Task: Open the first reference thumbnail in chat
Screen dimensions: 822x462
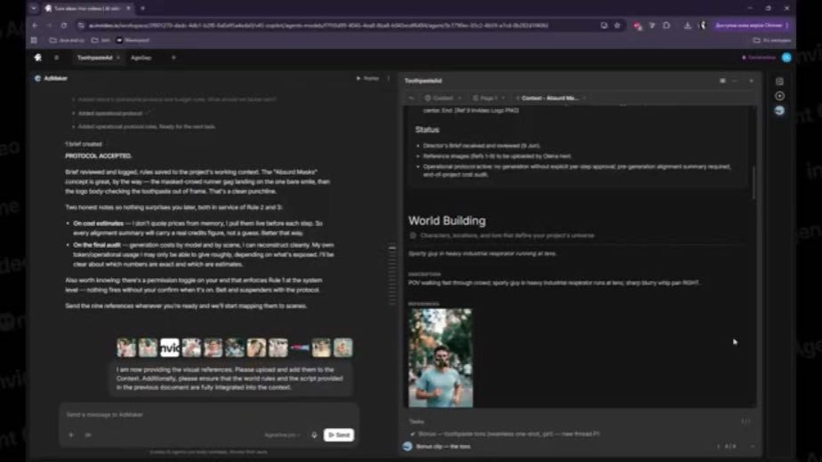Action: click(126, 347)
